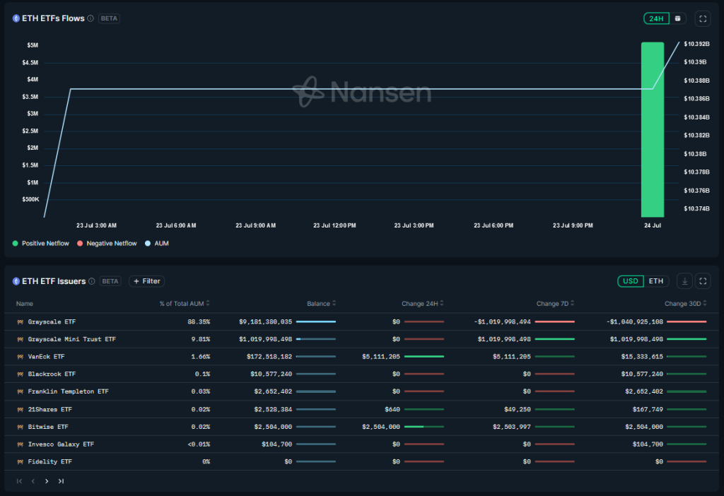This screenshot has width=724, height=496.
Task: Click the Grayscale ETF row icon
Action: (21, 322)
